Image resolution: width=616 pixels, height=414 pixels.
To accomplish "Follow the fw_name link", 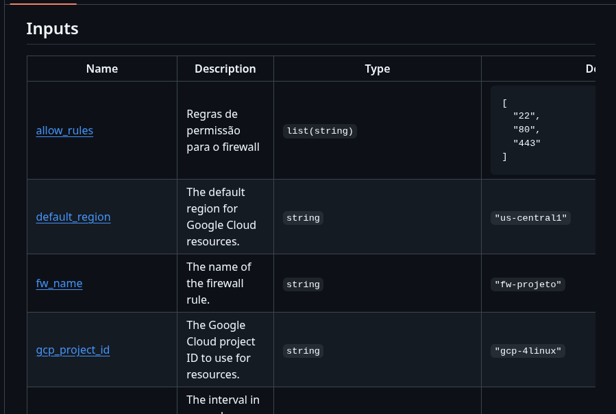I will (59, 283).
